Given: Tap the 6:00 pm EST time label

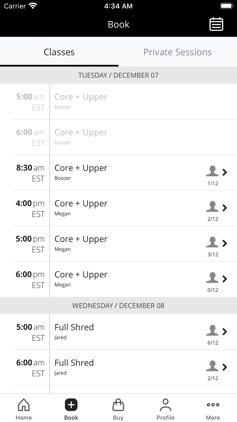Looking at the screenshot, I should tap(30, 280).
